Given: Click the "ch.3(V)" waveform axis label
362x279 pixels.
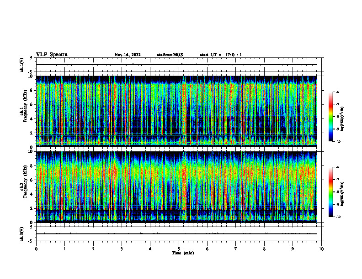Looking at the screenshot, I should (22, 234).
